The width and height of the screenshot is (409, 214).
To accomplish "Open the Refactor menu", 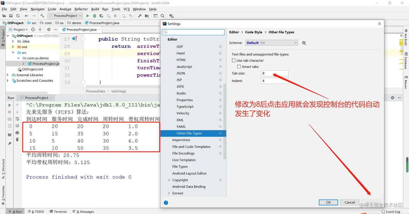I will [81, 9].
